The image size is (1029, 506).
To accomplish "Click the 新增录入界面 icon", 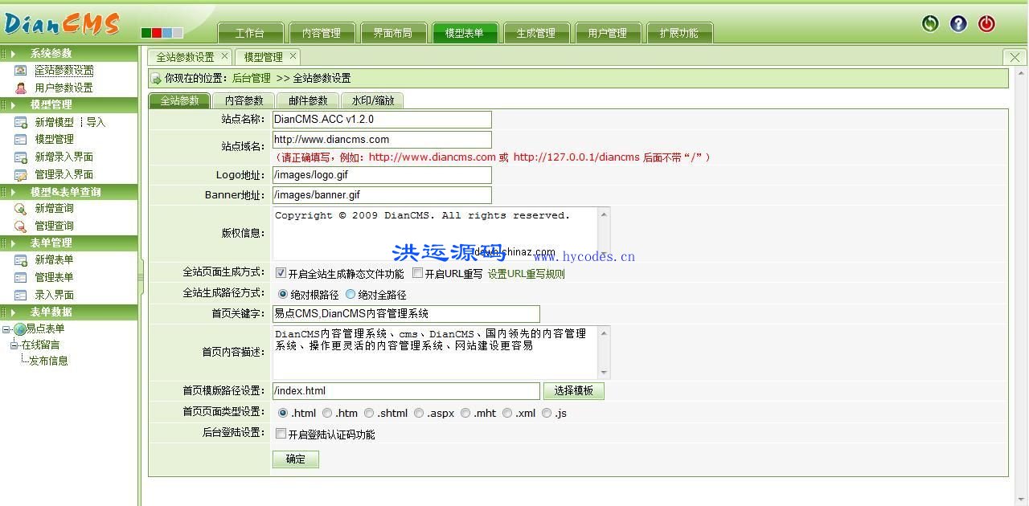I will pyautogui.click(x=21, y=157).
